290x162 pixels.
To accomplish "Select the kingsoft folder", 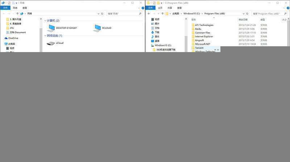I will [x=198, y=40].
